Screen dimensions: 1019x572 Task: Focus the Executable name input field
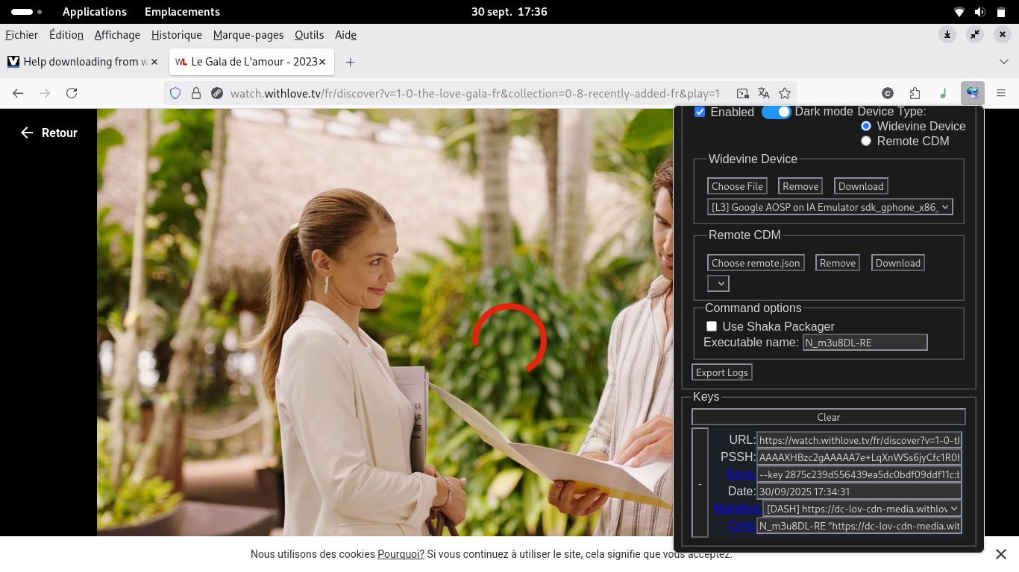pos(865,343)
